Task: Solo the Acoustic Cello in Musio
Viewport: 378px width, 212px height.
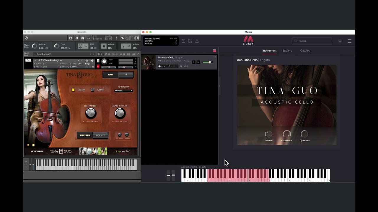Action: pos(194,62)
